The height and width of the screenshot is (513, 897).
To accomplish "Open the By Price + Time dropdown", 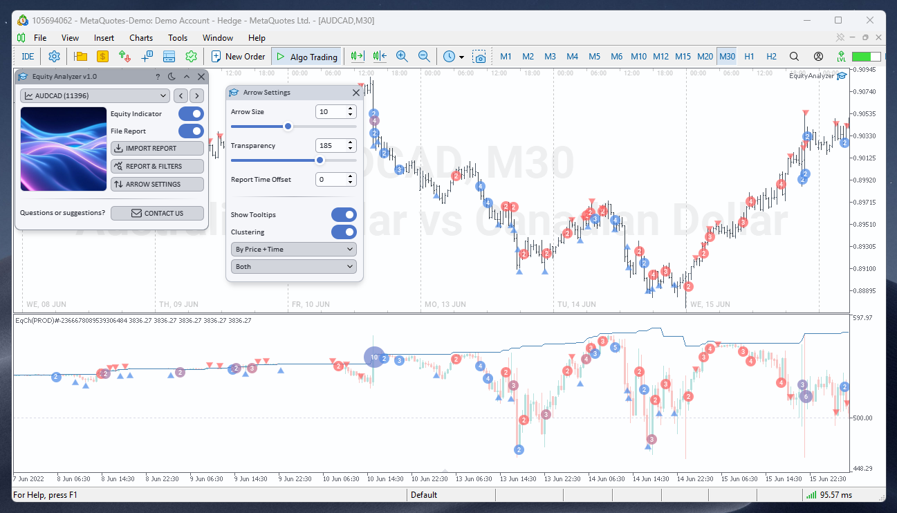I will pos(294,249).
